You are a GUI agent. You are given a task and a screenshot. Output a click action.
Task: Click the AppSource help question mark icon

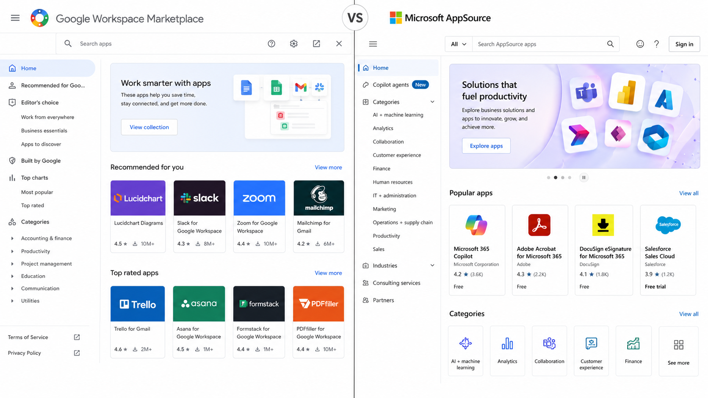(656, 44)
